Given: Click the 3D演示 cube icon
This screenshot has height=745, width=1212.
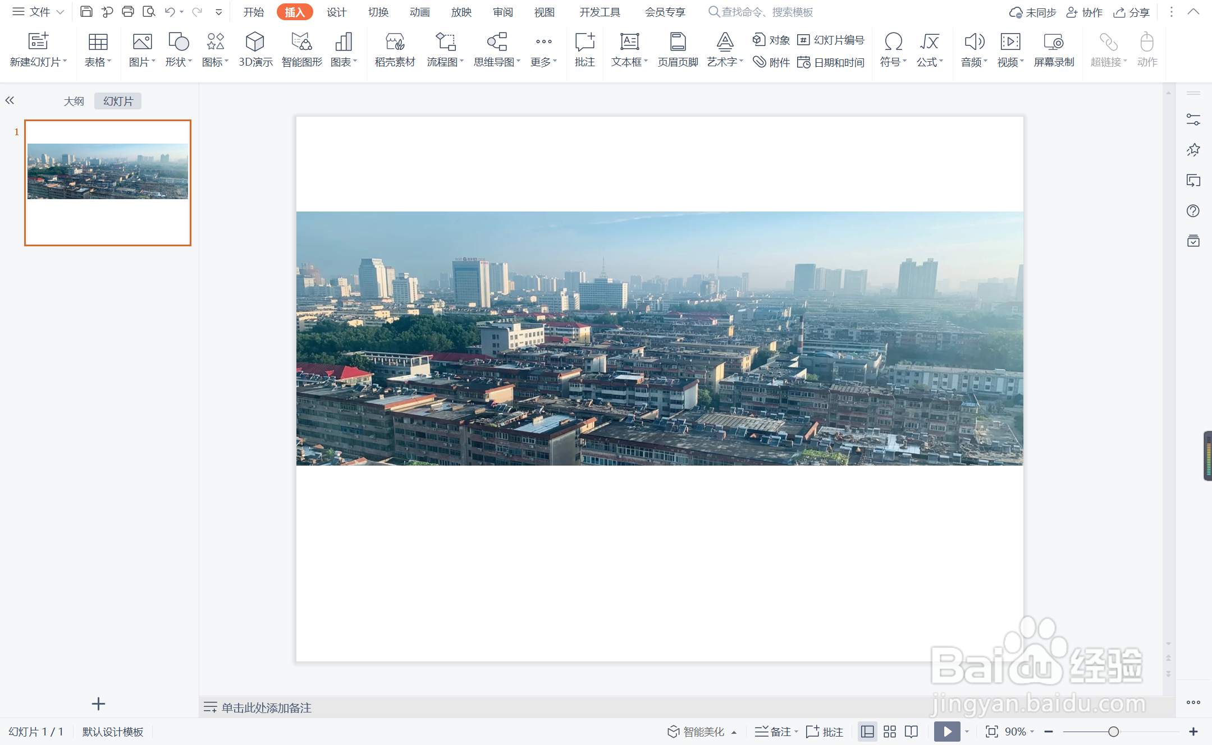Looking at the screenshot, I should [255, 42].
